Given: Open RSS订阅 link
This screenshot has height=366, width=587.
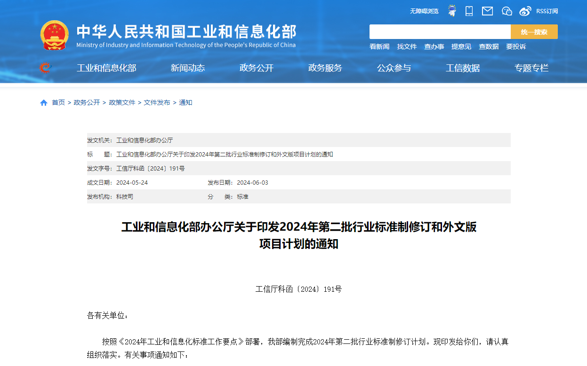Looking at the screenshot, I should 547,11.
